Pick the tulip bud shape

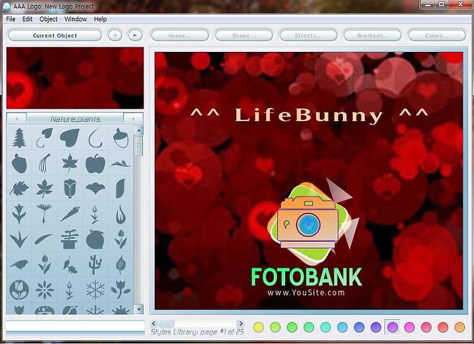click(70, 189)
